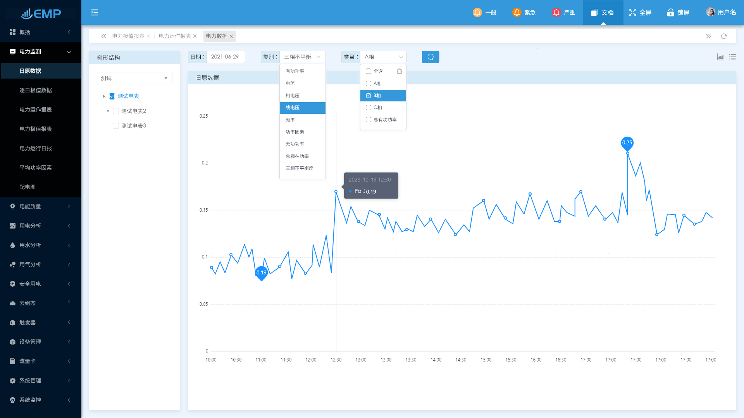Switch to chart view icon
The height and width of the screenshot is (418, 744).
[720, 57]
